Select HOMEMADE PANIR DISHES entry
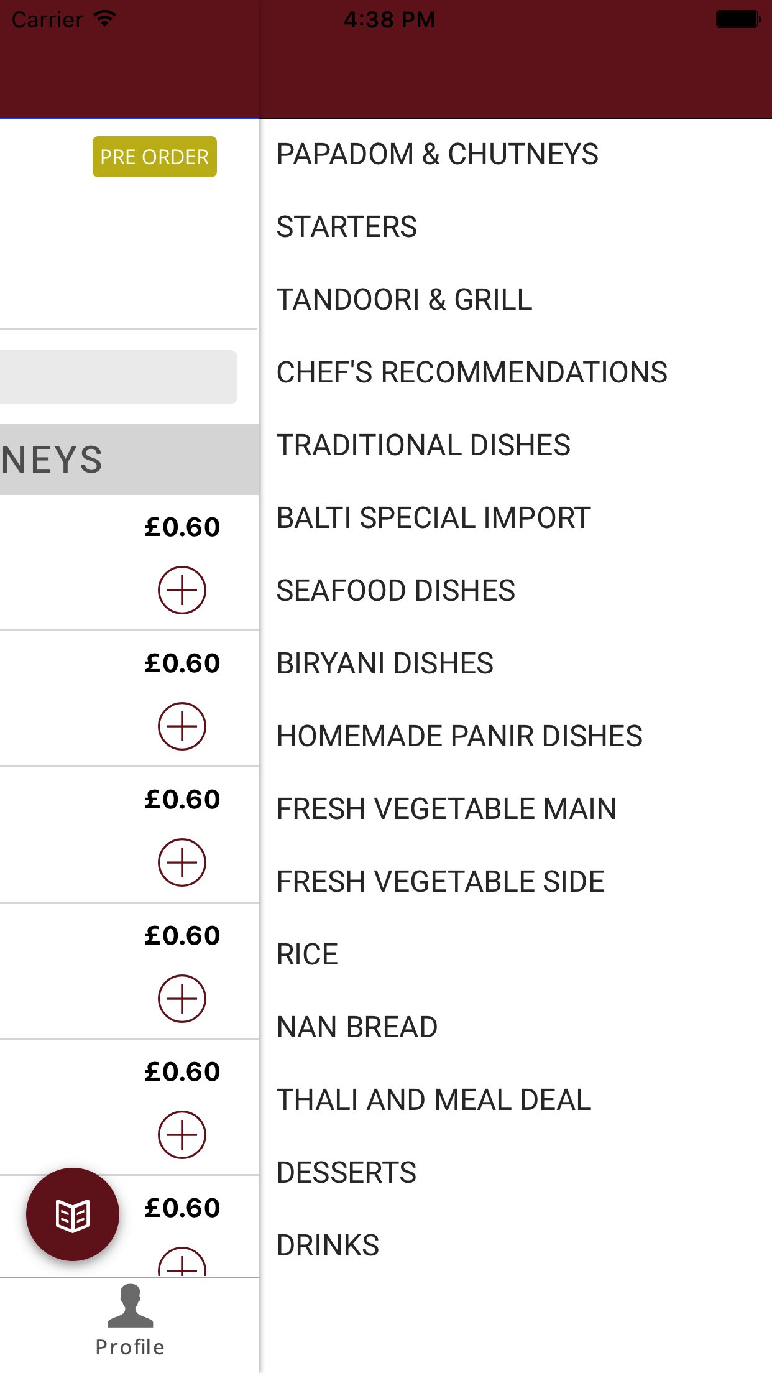Screen dimensions: 772x1373 click(x=459, y=736)
